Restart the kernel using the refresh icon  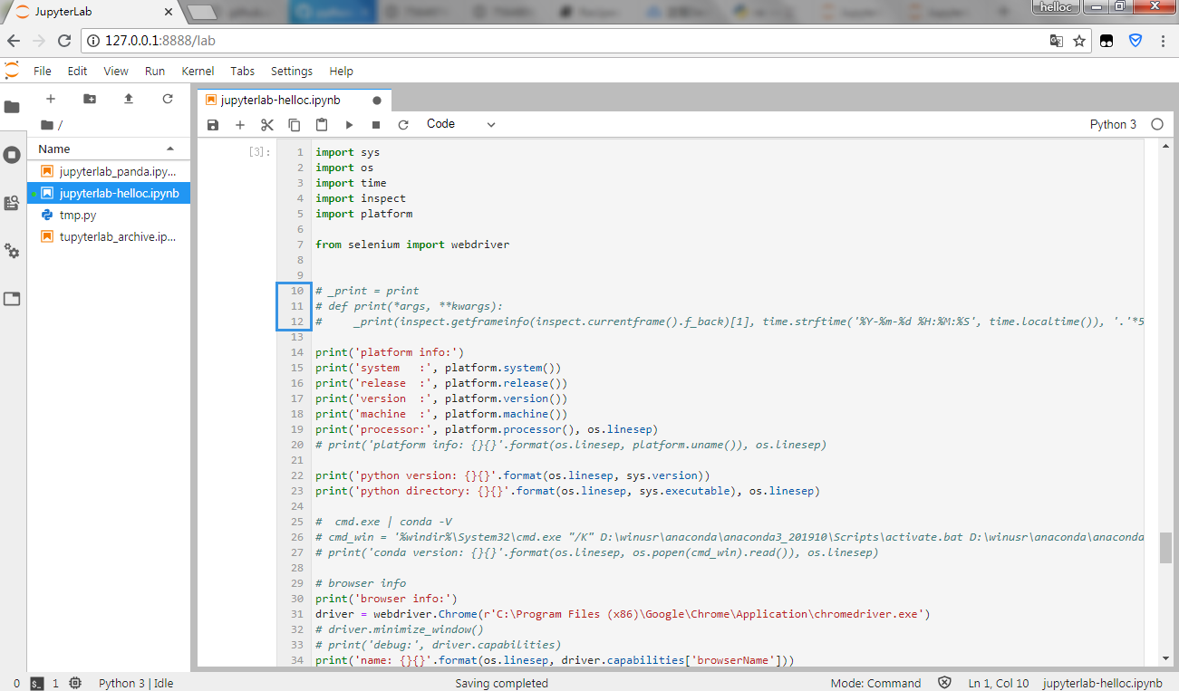coord(403,125)
